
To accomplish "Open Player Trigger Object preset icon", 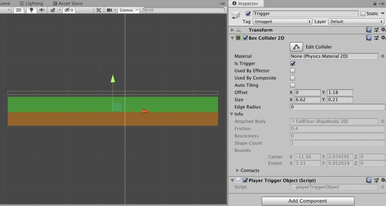I will (376, 180).
